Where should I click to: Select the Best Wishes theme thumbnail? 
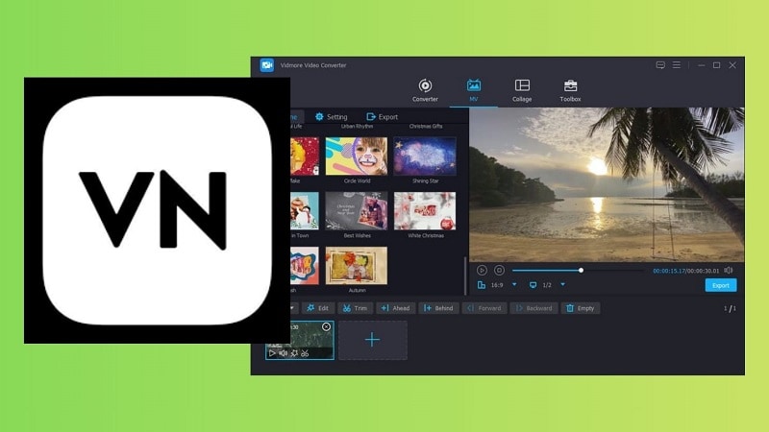(x=357, y=211)
